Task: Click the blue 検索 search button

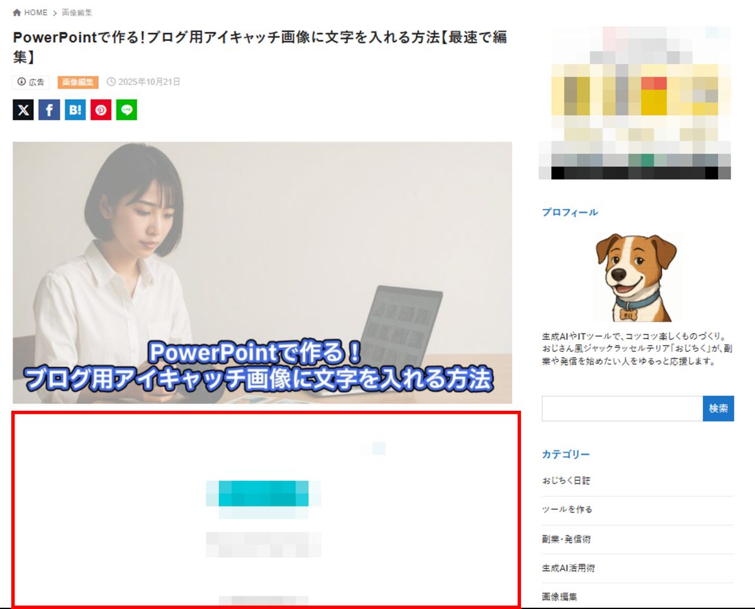Action: point(719,408)
